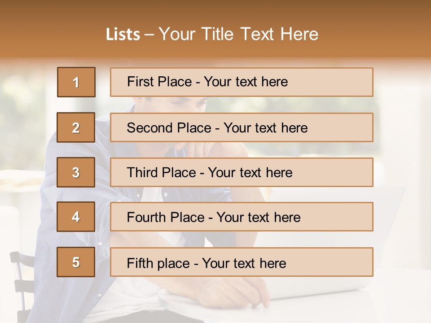Select the Fourth Place text bar
The width and height of the screenshot is (431, 323).
tap(242, 217)
